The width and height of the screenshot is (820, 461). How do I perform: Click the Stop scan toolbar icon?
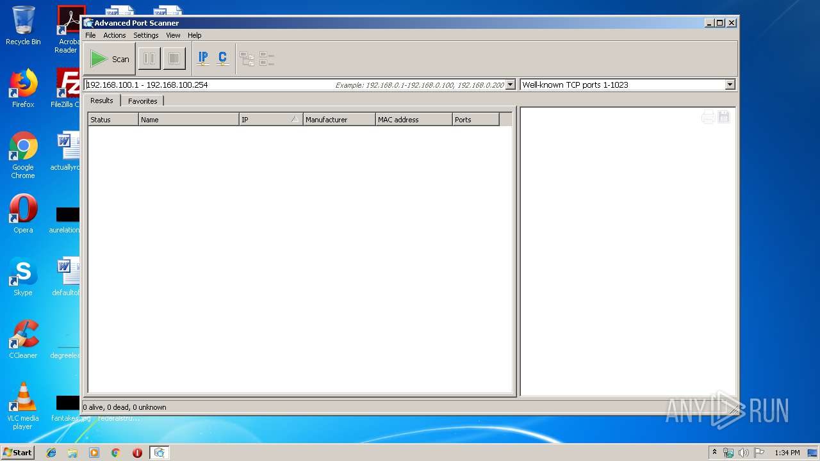tap(174, 59)
